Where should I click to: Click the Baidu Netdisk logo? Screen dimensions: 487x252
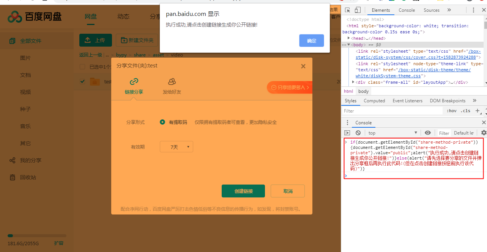35,16
